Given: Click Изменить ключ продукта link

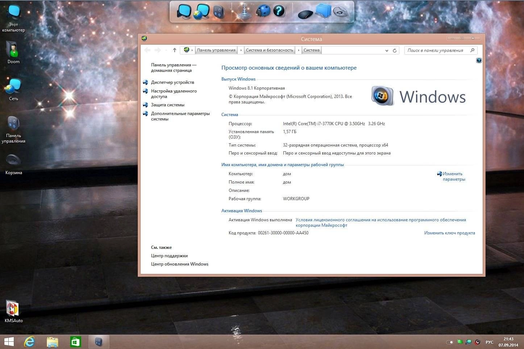Looking at the screenshot, I should [449, 233].
